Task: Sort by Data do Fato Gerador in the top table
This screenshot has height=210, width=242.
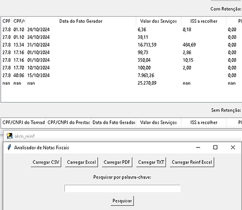Action: click(81, 21)
